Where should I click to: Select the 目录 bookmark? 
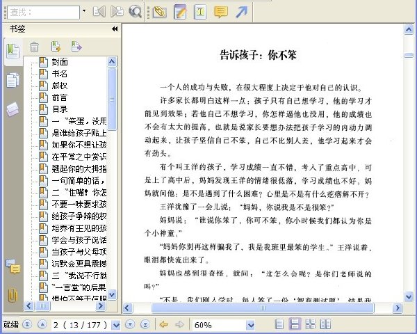tap(60, 109)
